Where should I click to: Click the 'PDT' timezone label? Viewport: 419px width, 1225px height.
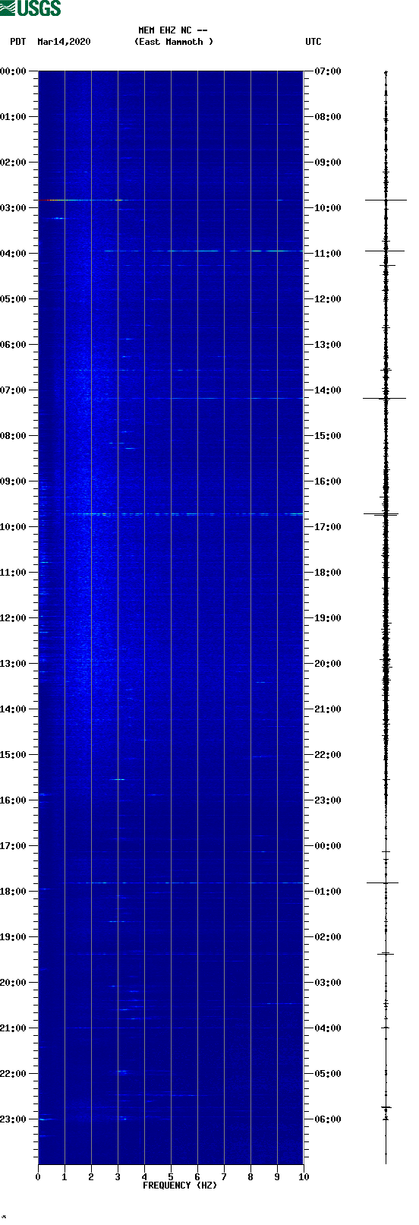point(17,42)
